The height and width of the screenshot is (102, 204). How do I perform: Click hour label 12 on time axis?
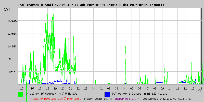[185, 88]
